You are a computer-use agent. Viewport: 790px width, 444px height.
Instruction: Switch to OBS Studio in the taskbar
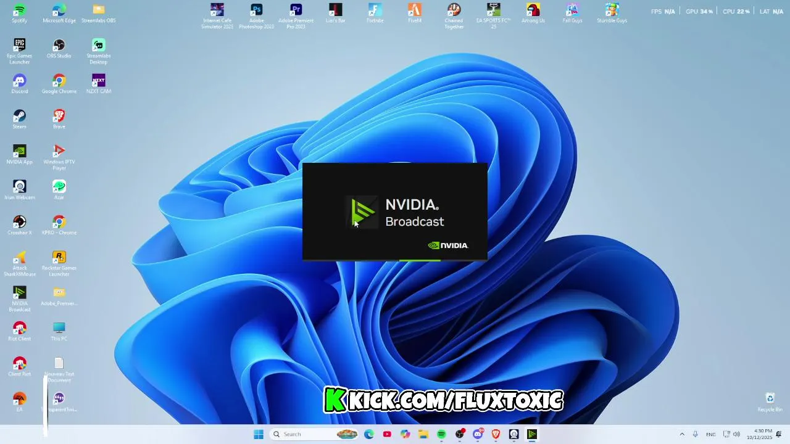[x=460, y=434]
